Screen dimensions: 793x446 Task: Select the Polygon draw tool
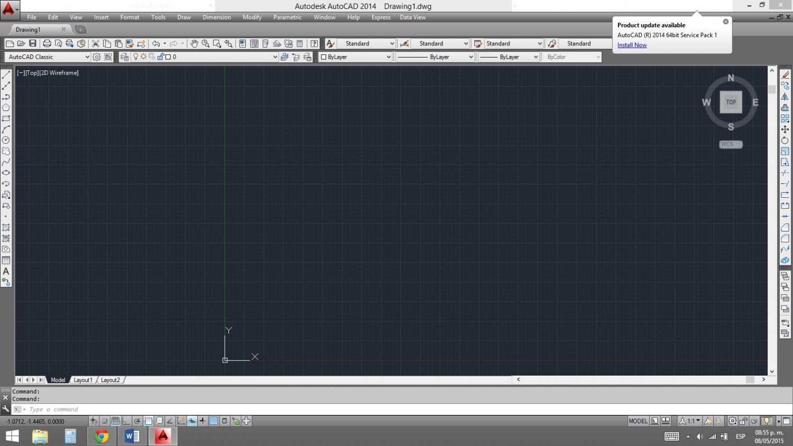pyautogui.click(x=6, y=107)
